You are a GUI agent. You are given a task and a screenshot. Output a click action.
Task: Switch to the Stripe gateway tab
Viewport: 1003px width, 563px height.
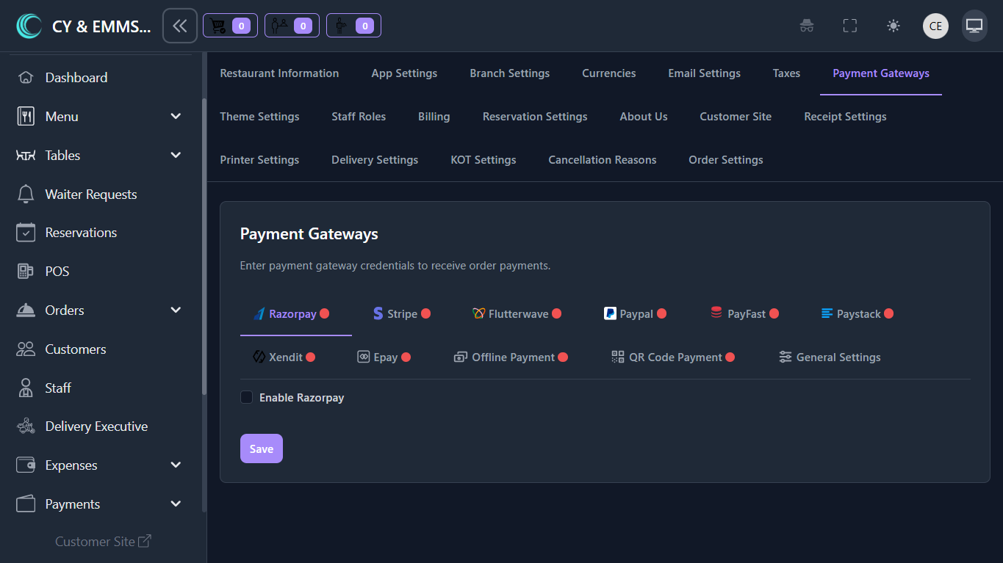(x=401, y=314)
